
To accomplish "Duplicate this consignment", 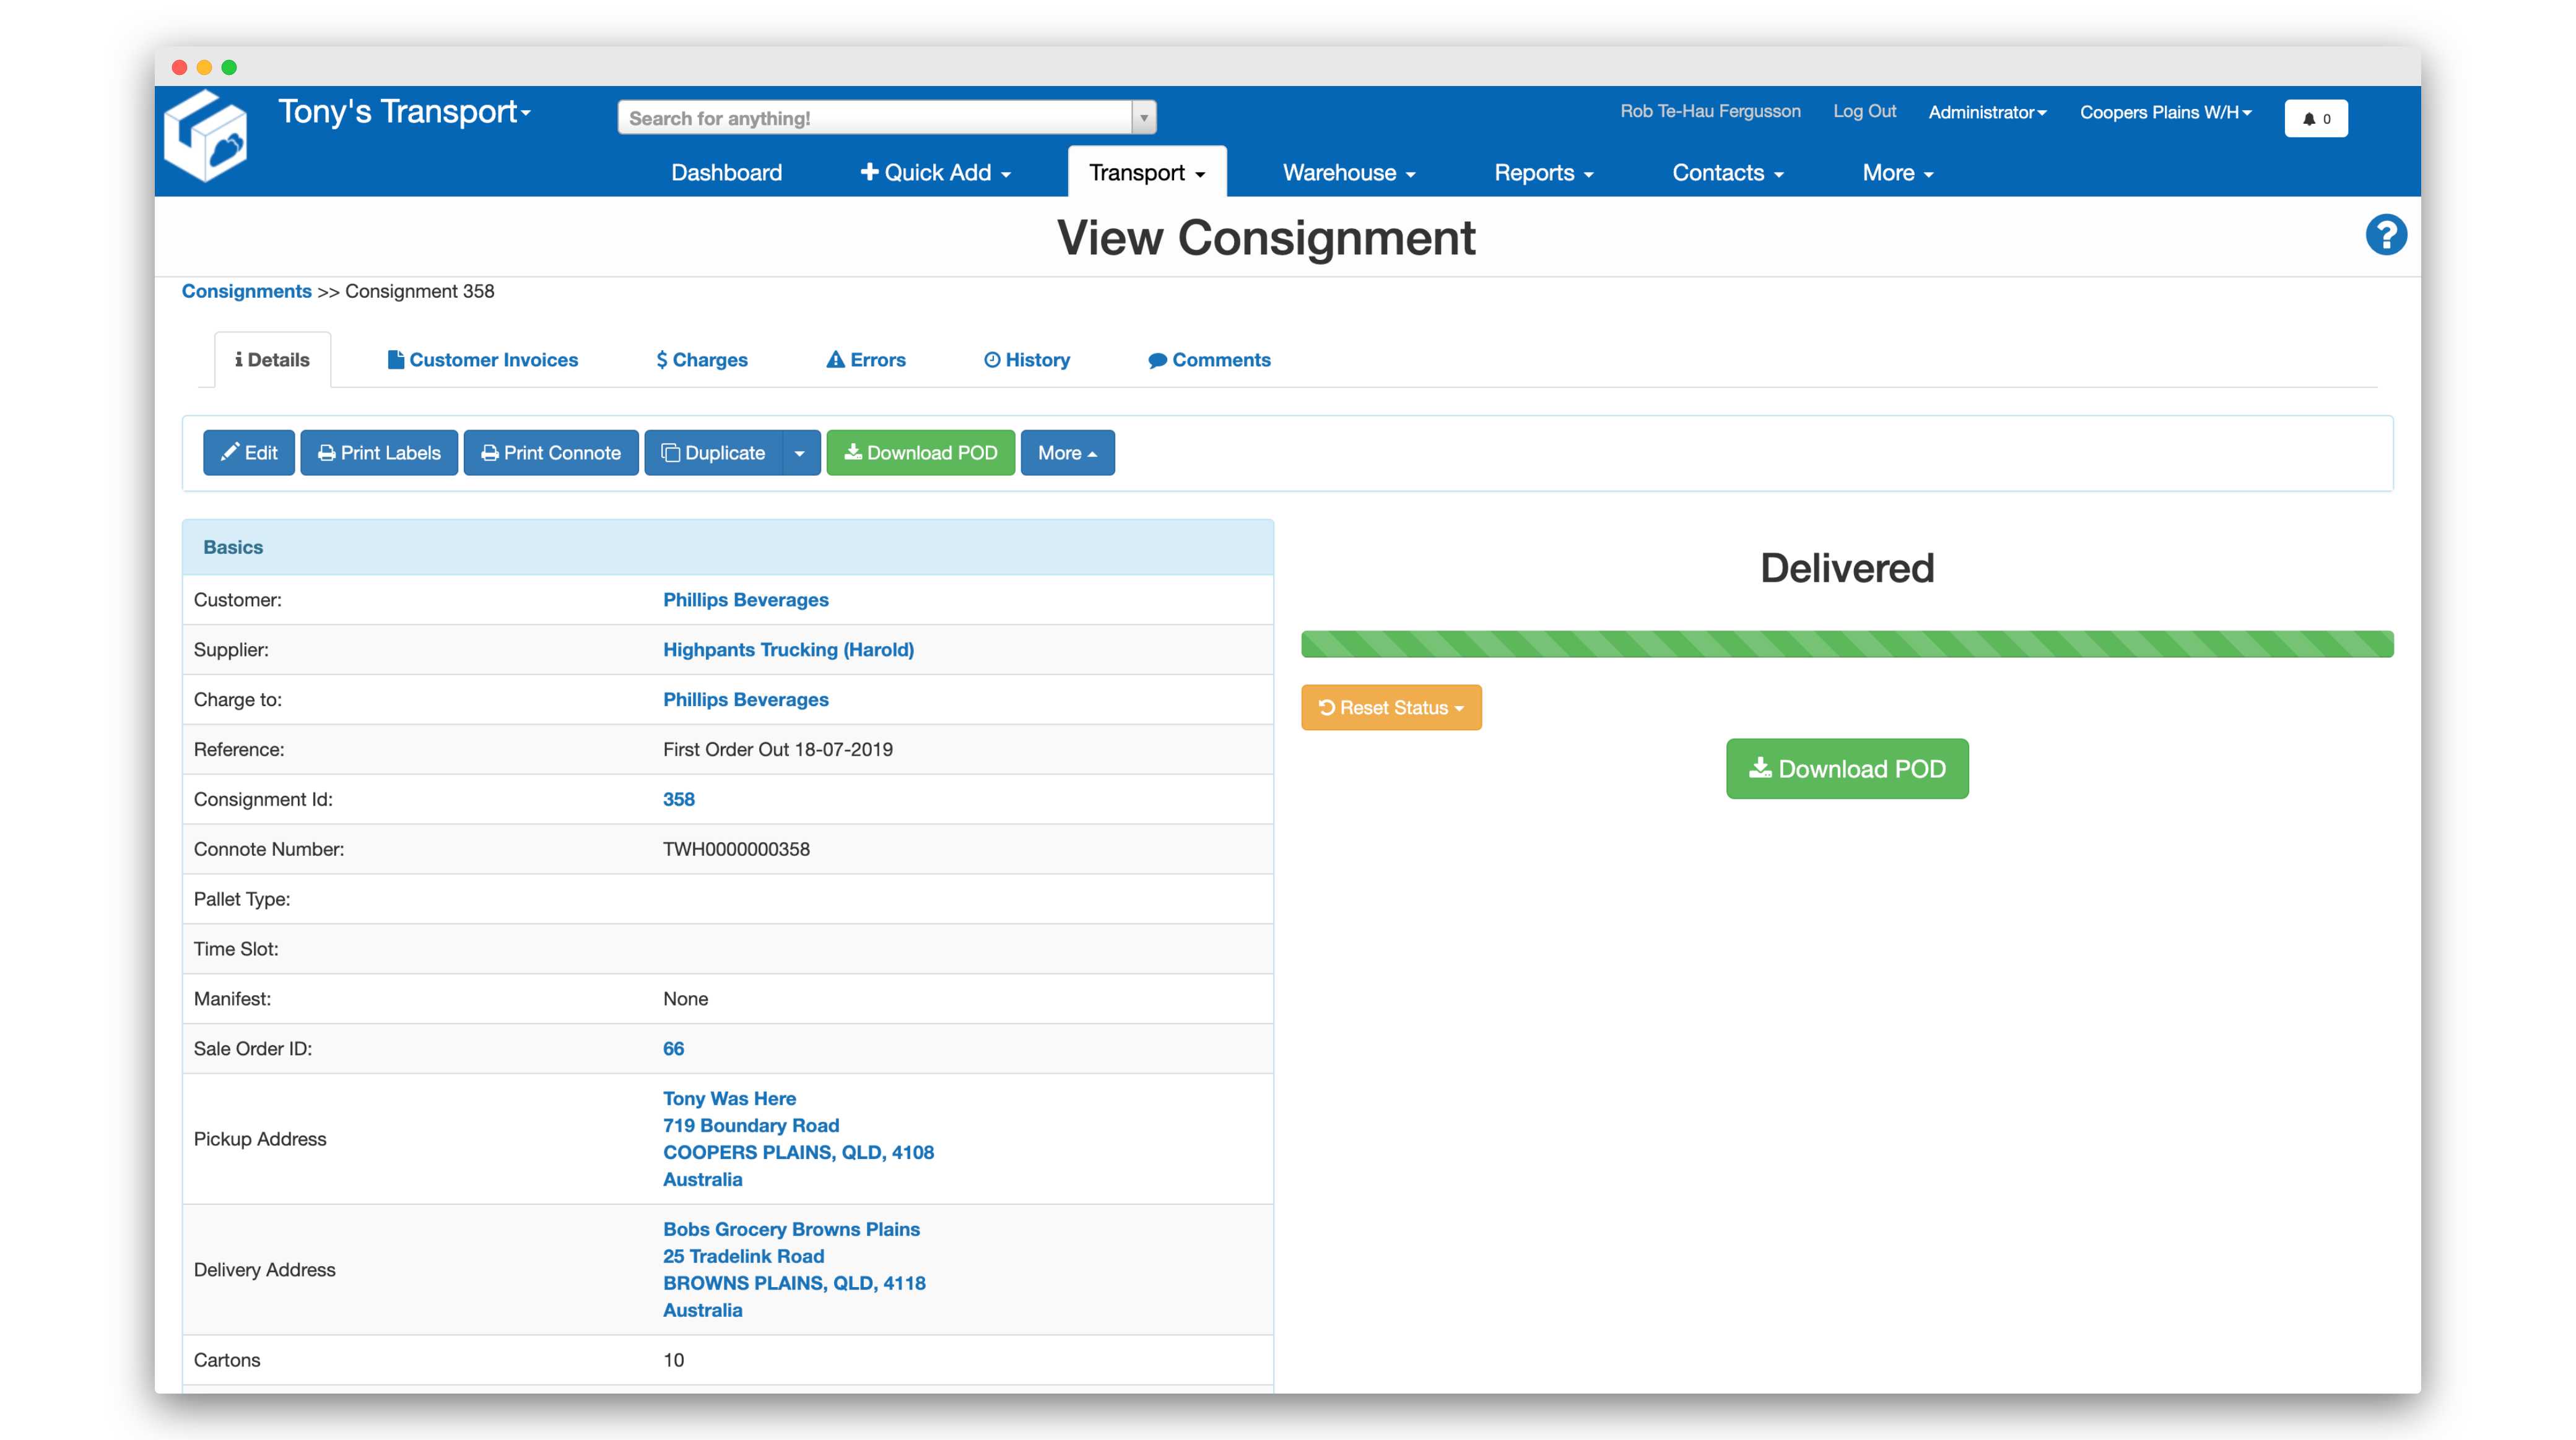I will click(x=713, y=453).
